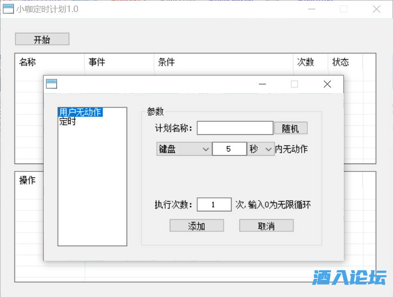The image size is (393, 297).
Task: Minimize the parameter dialog window
Action: click(x=263, y=84)
